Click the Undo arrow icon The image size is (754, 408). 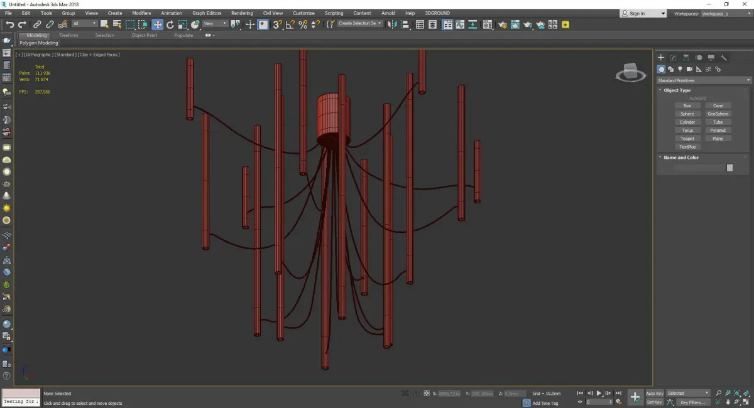[10, 24]
